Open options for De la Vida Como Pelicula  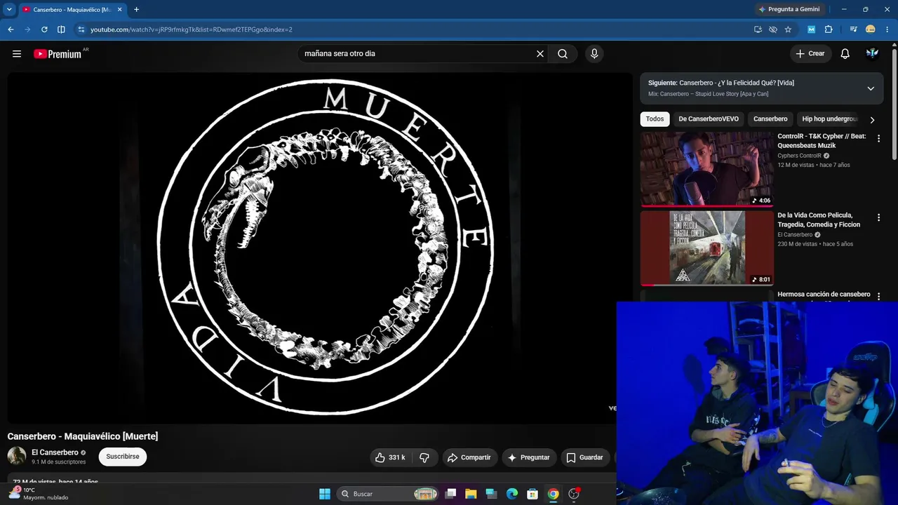(878, 218)
